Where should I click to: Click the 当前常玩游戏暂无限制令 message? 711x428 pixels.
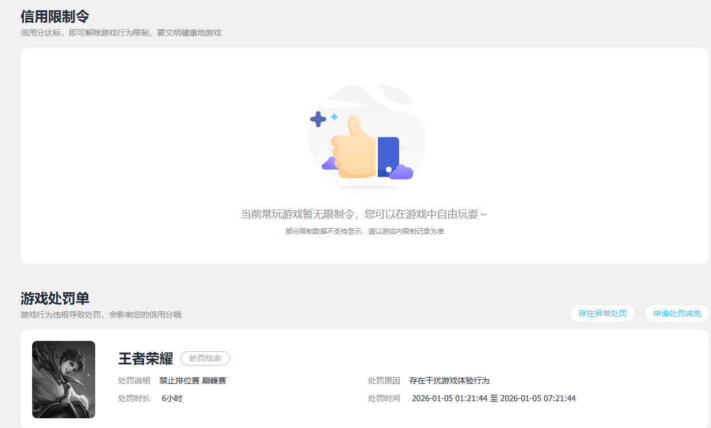(x=364, y=214)
